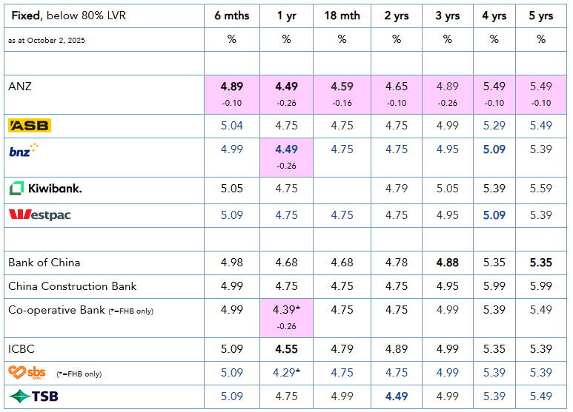Click TSB 2 year rate 4.49
573x412 pixels.
pos(397,396)
